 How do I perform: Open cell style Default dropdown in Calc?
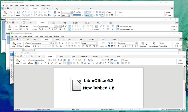[136, 43]
